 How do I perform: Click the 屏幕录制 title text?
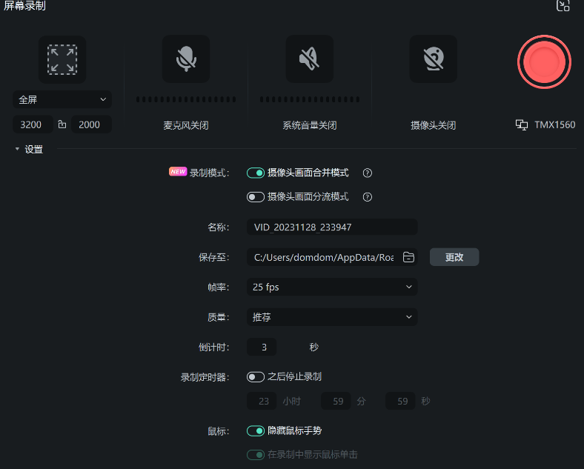[24, 6]
